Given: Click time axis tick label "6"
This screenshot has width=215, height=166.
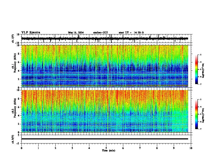Looking at the screenshot, I should 123,148.
